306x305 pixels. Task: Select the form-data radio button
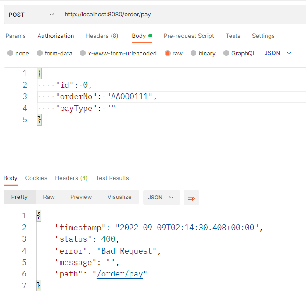tap(40, 53)
